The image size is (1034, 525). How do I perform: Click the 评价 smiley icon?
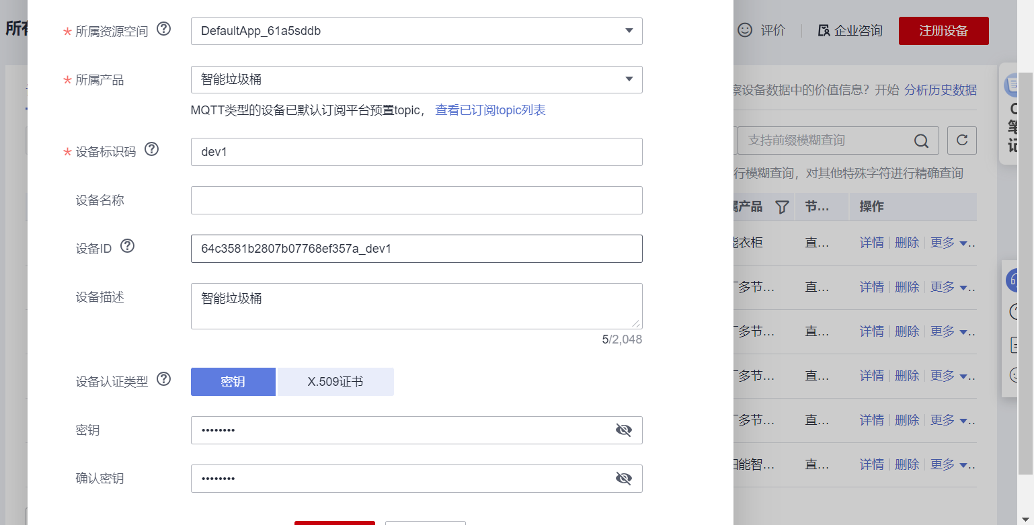tap(745, 30)
